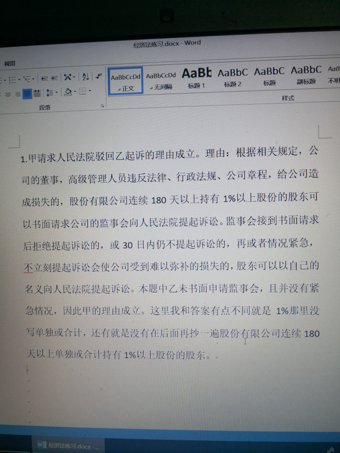The image size is (340, 453).
Task: Toggle show/hide paragraph marks
Action: pos(99,76)
